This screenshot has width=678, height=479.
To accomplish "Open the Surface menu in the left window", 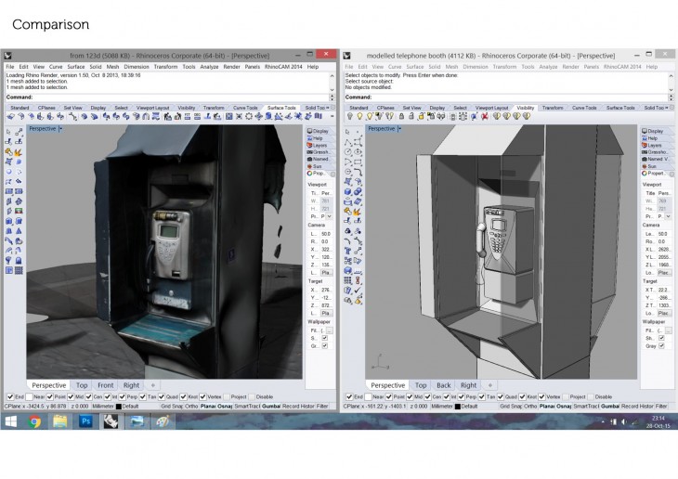I will point(75,67).
